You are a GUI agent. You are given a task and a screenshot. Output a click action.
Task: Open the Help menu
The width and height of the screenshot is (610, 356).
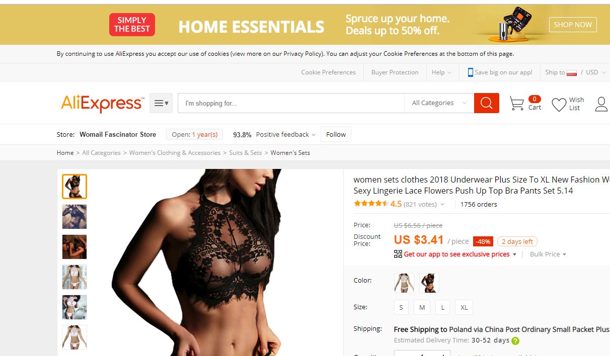click(x=441, y=72)
